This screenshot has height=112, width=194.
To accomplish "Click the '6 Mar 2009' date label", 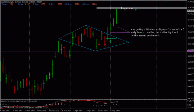I will (41, 110).
